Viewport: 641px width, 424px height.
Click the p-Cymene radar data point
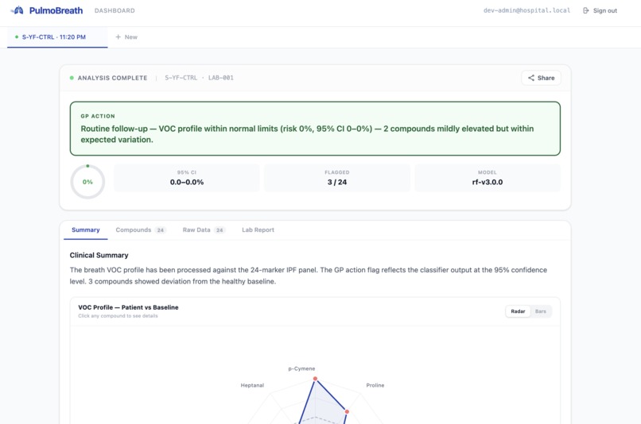click(x=315, y=379)
